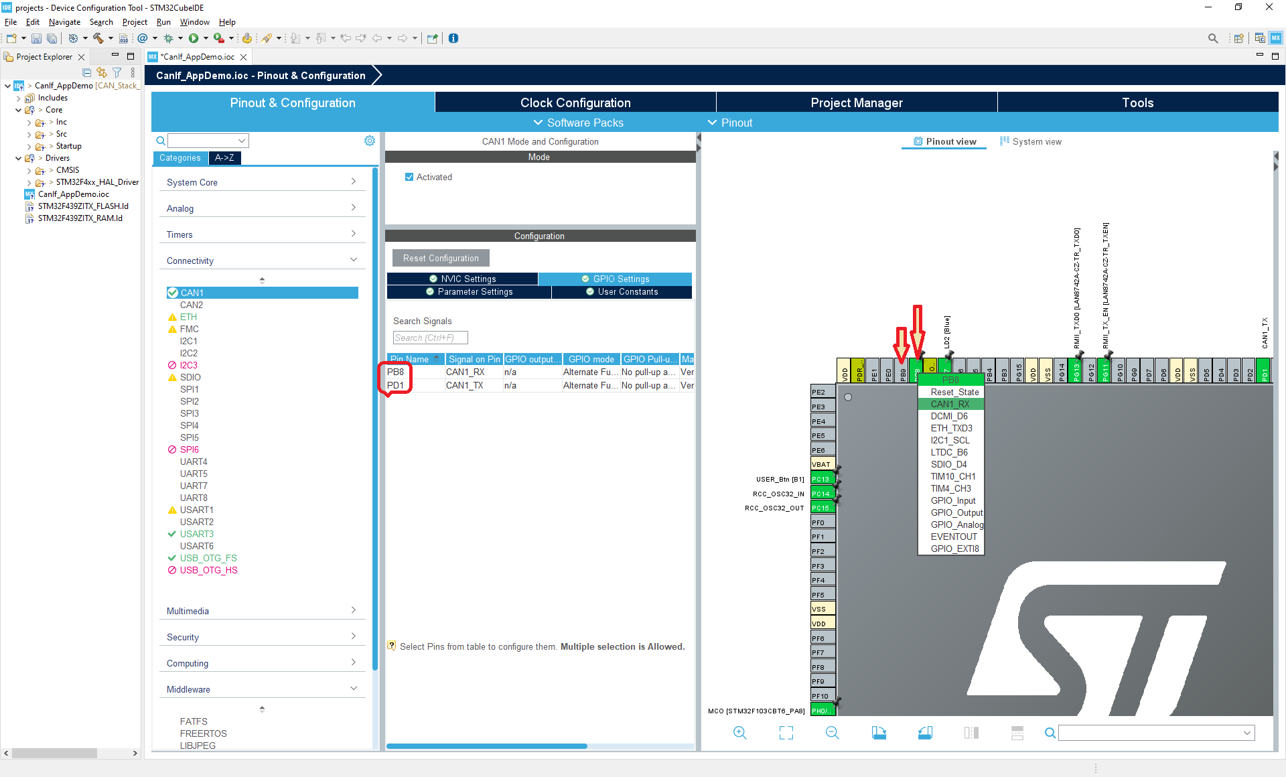Select CAN2 in the Connectivity list
This screenshot has height=777, width=1286.
click(x=192, y=305)
